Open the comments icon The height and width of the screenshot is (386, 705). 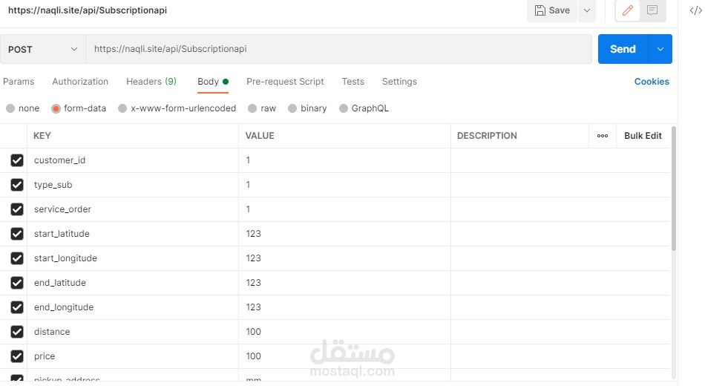[x=652, y=10]
